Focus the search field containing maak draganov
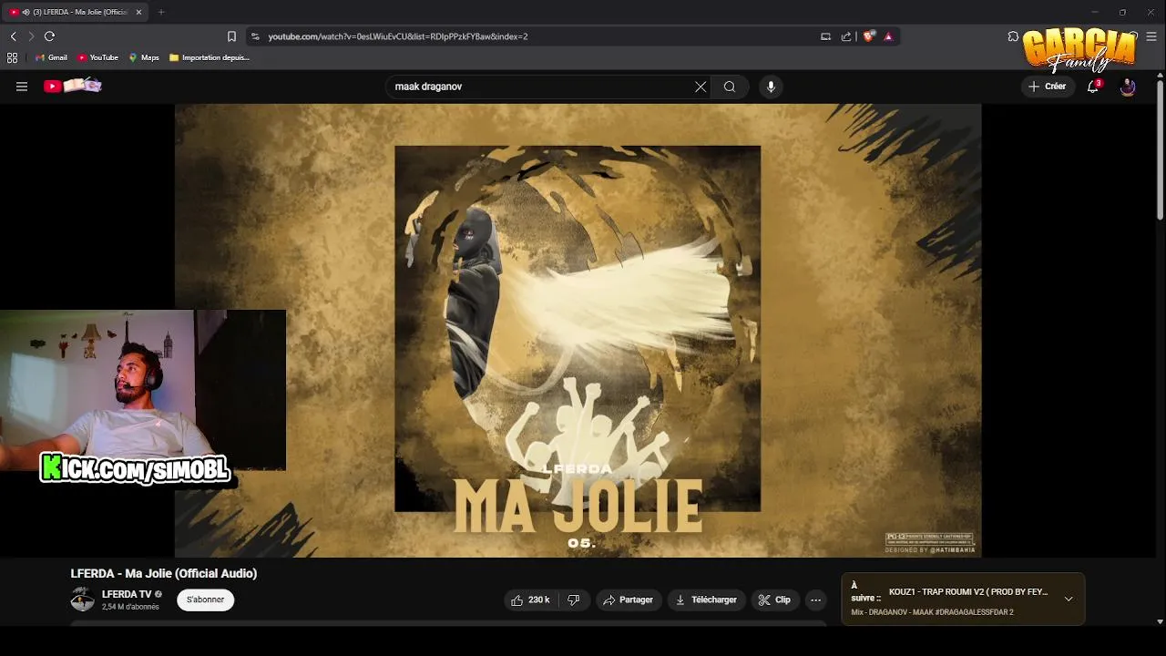Screen dimensions: 1166x656 (x=542, y=87)
